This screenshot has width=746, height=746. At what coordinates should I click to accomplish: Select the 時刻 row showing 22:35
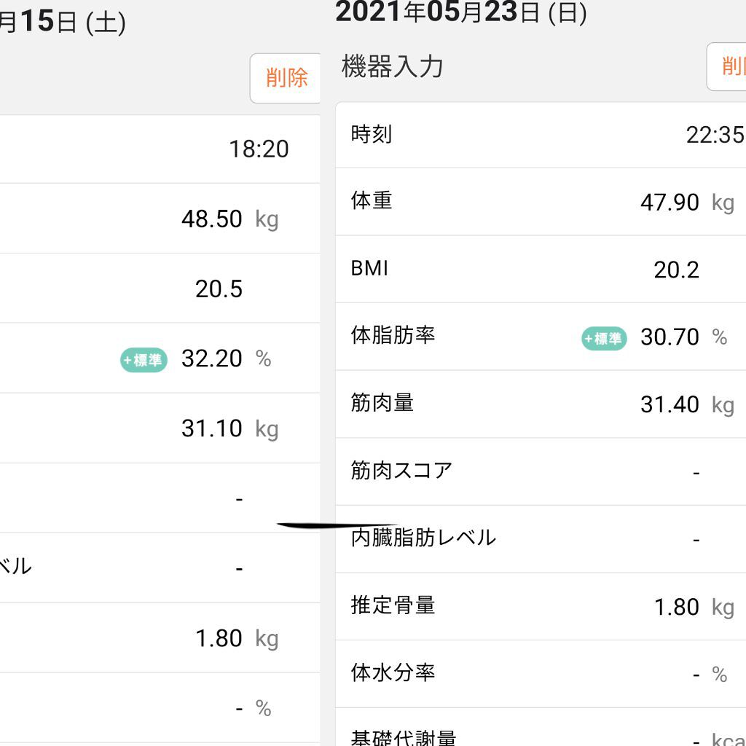coord(539,135)
